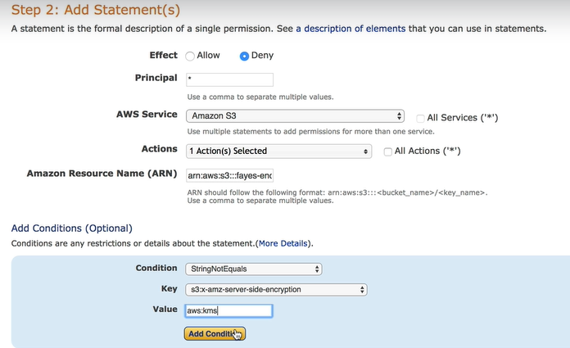Follow the More Details link
The width and height of the screenshot is (570, 348).
click(283, 243)
